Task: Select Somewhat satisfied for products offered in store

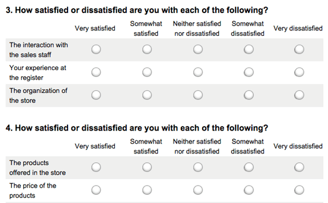Action: [147, 167]
